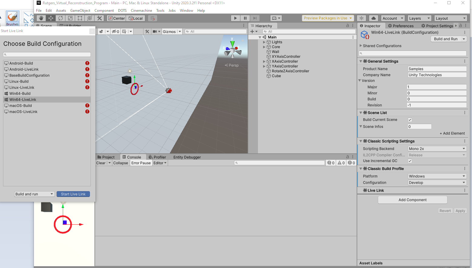Select the Rect tool

tap(80, 18)
